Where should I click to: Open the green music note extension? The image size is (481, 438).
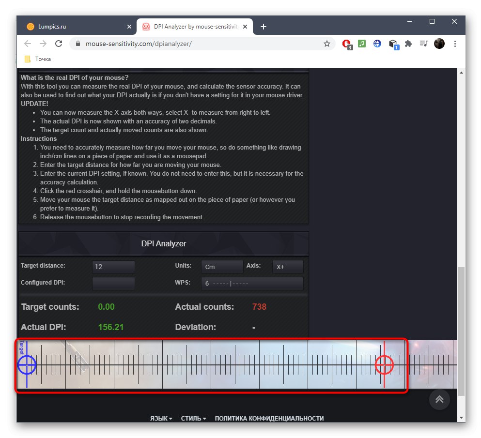point(362,44)
